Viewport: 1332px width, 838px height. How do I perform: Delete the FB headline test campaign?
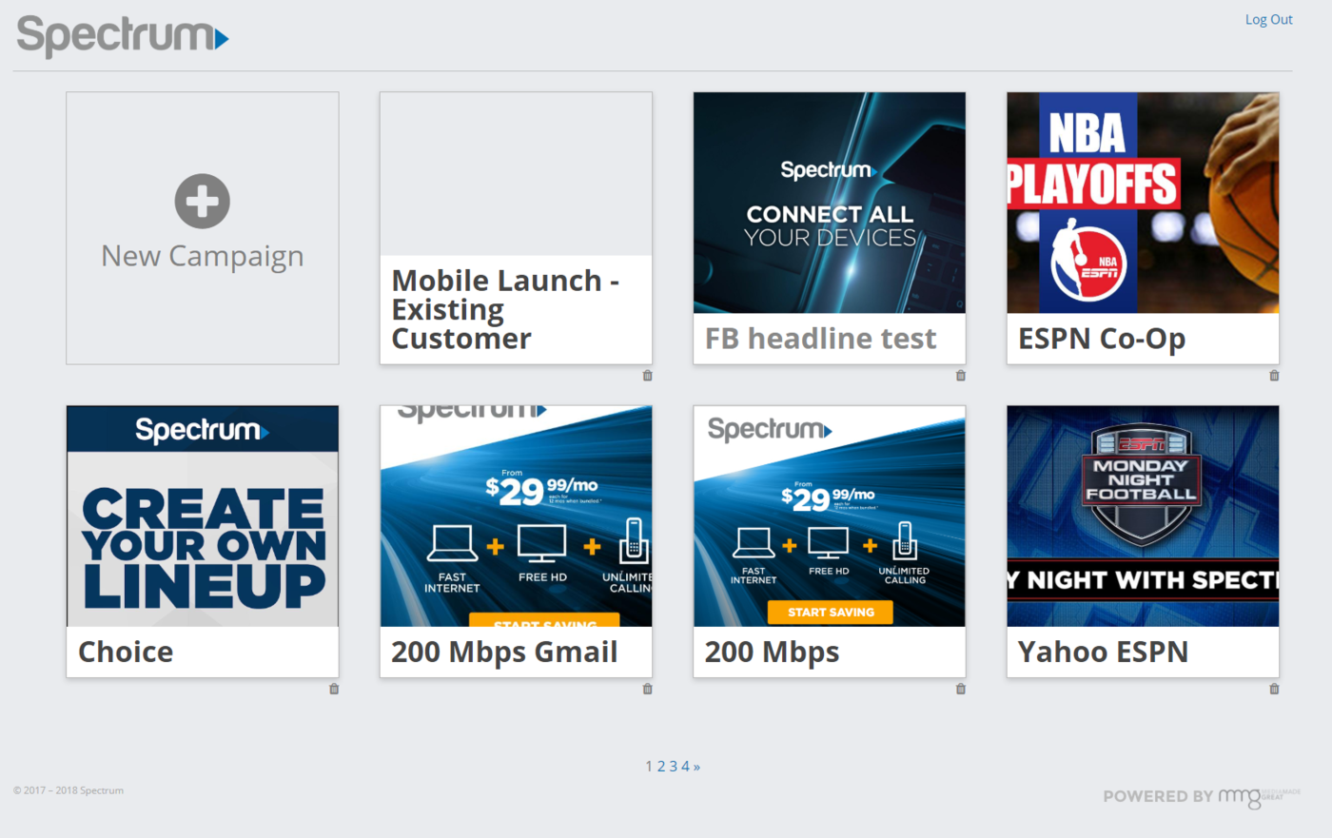click(961, 376)
